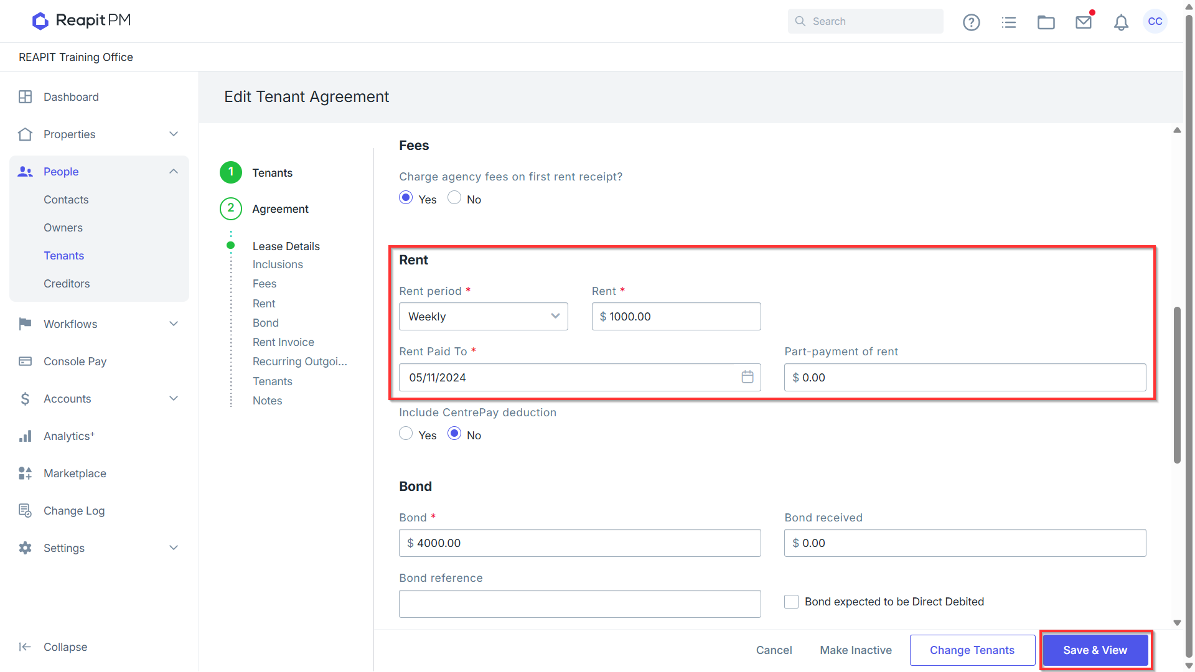Select No for charging agency fees
The image size is (1195, 672).
[x=454, y=198]
